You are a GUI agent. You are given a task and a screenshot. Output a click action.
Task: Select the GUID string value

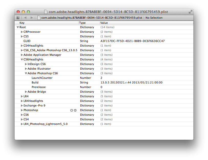click(x=133, y=41)
